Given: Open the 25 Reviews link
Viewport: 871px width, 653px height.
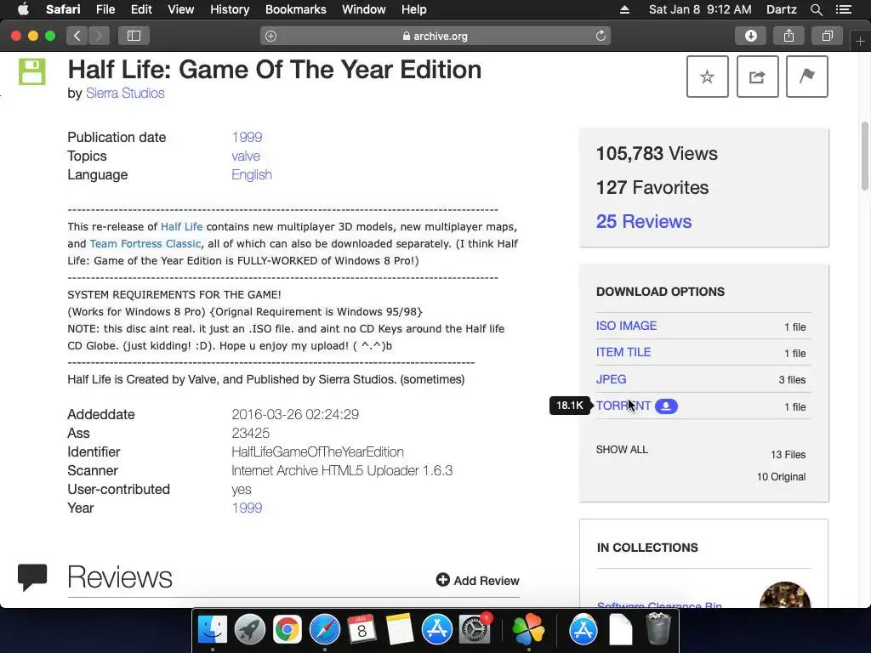Looking at the screenshot, I should point(644,222).
